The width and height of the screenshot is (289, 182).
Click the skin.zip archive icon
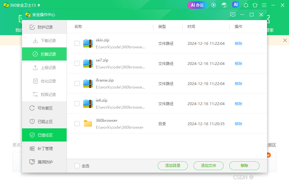88,43
